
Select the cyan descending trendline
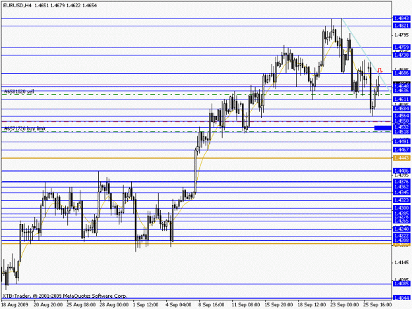coord(367,55)
